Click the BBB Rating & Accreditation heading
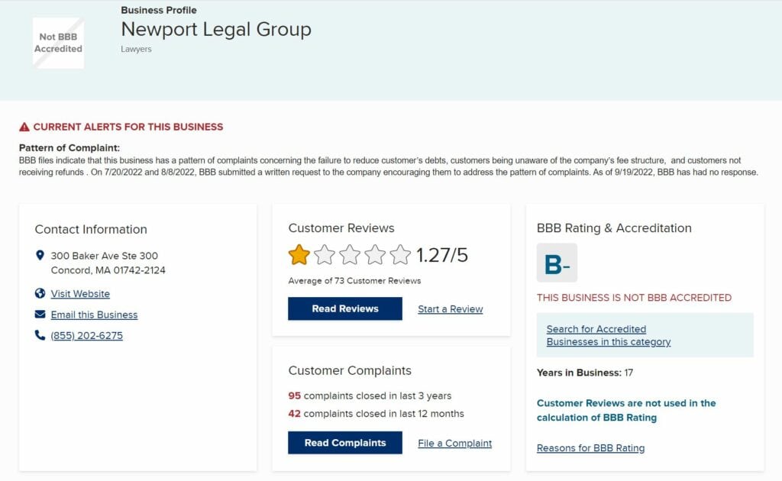 (x=614, y=228)
